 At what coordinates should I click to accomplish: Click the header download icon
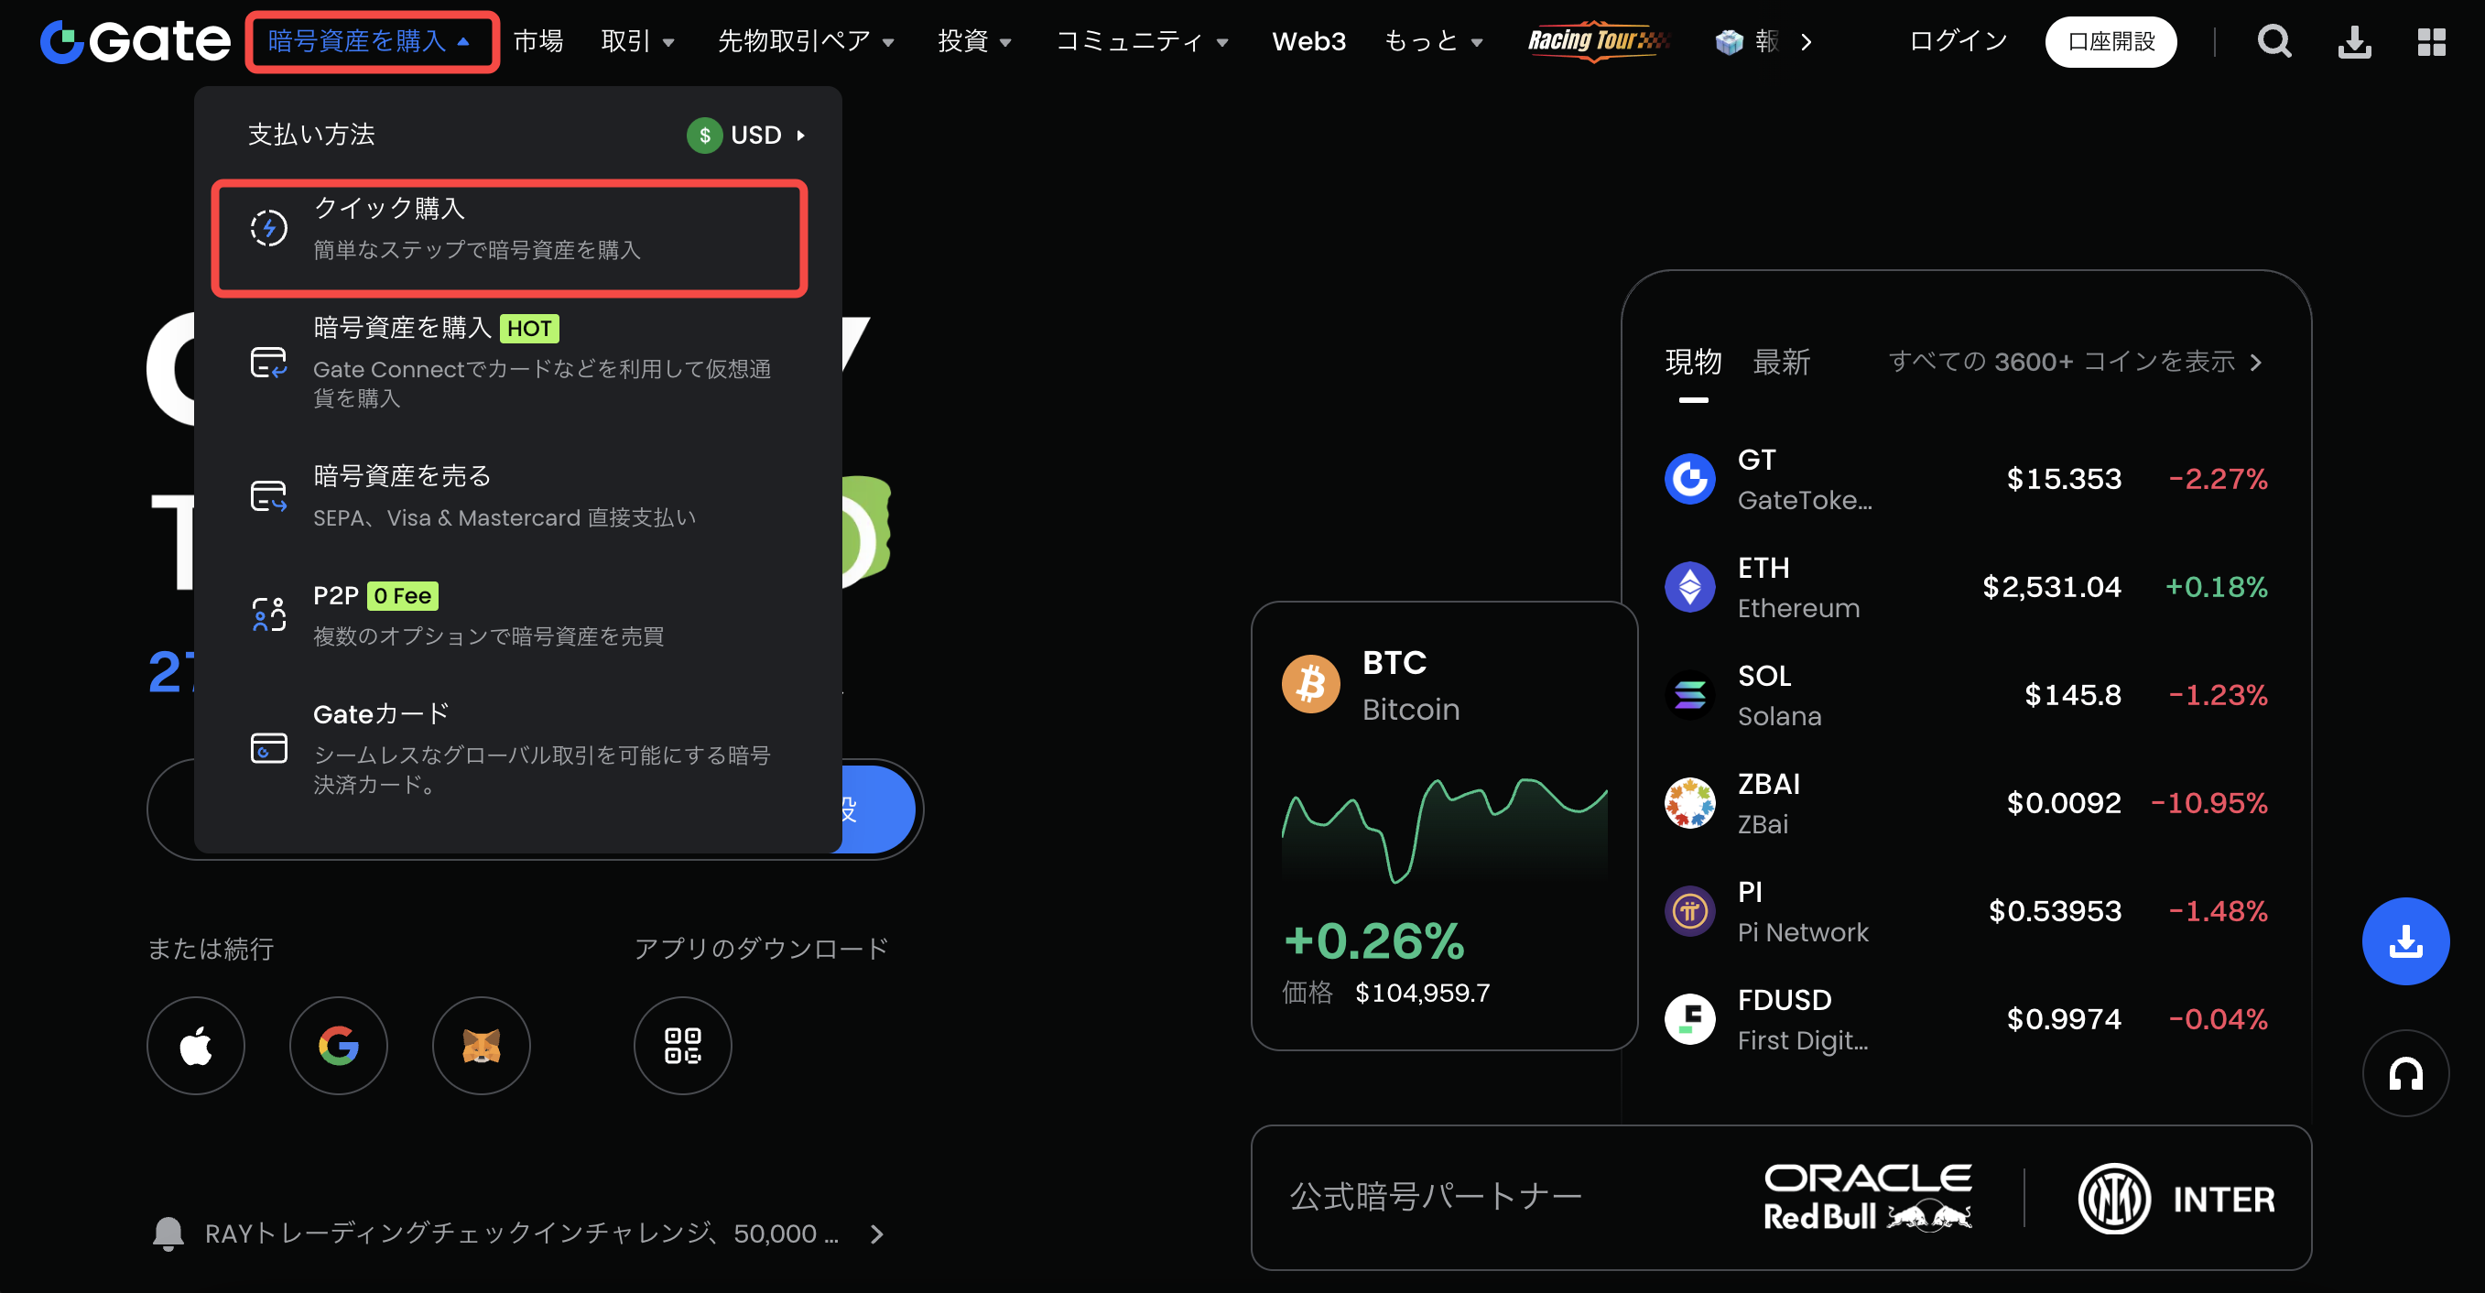(x=2354, y=41)
